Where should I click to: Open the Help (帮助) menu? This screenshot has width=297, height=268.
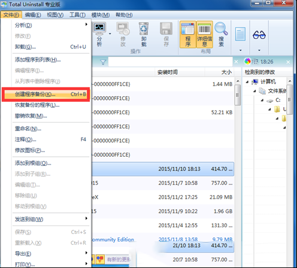point(124,15)
